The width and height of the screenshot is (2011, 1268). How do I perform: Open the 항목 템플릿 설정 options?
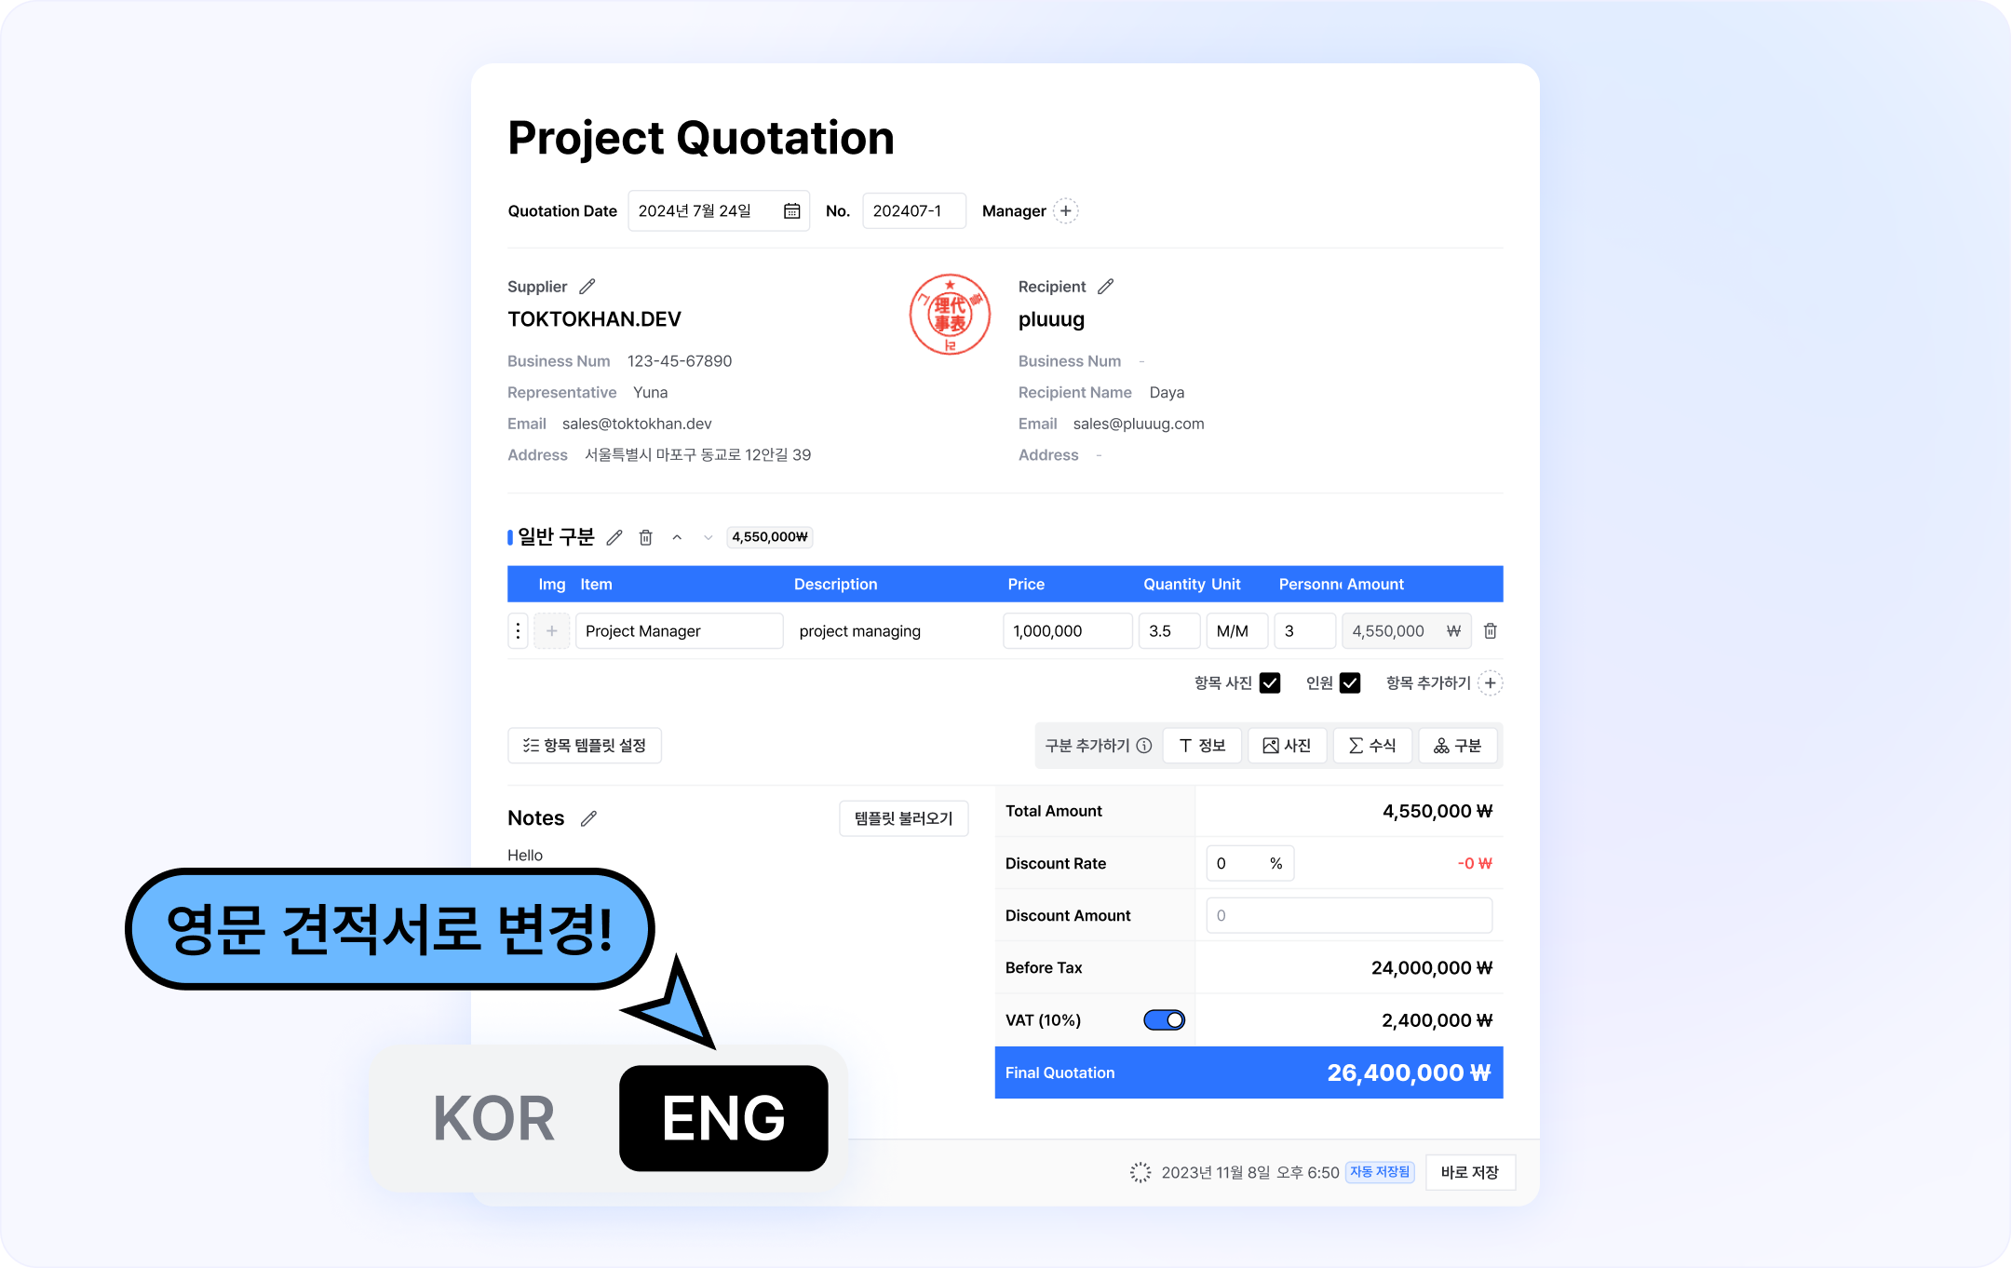[585, 746]
